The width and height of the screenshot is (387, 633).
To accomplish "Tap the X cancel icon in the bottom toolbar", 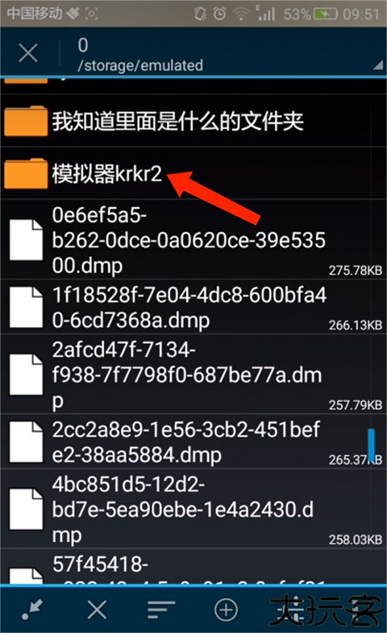I will click(x=97, y=609).
